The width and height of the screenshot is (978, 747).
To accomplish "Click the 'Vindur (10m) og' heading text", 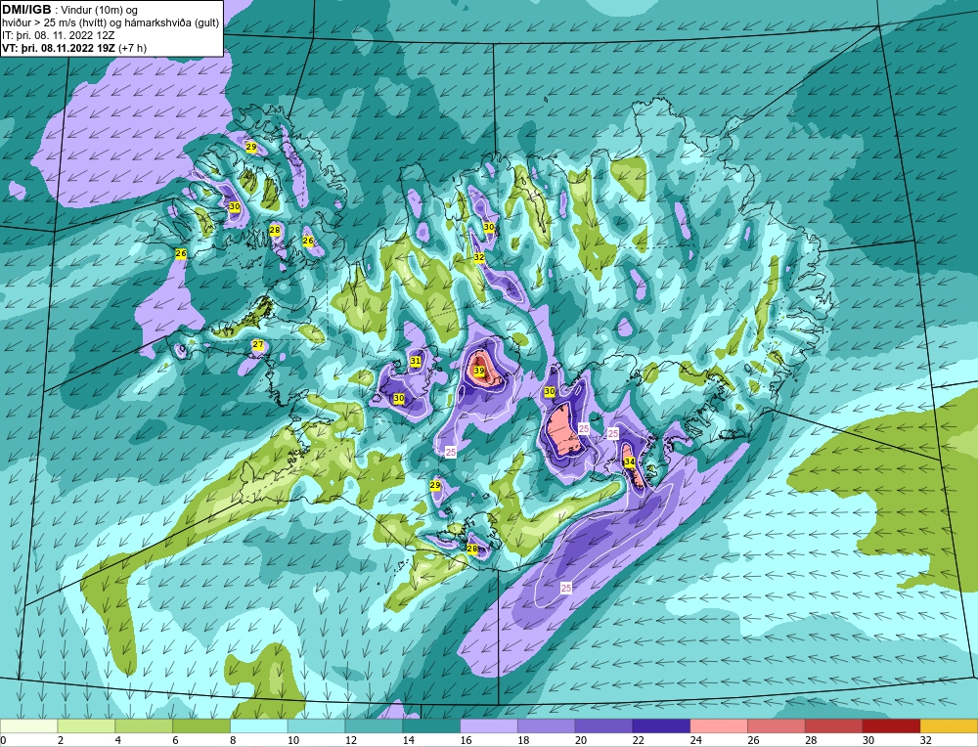I will (x=101, y=10).
